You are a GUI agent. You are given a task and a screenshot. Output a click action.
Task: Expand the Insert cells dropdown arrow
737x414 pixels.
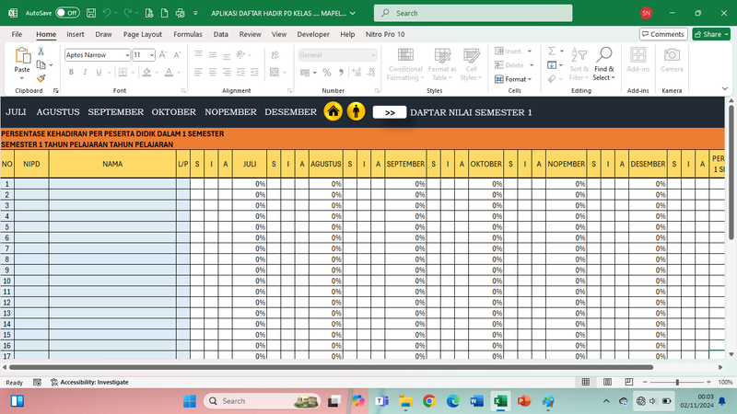point(529,52)
